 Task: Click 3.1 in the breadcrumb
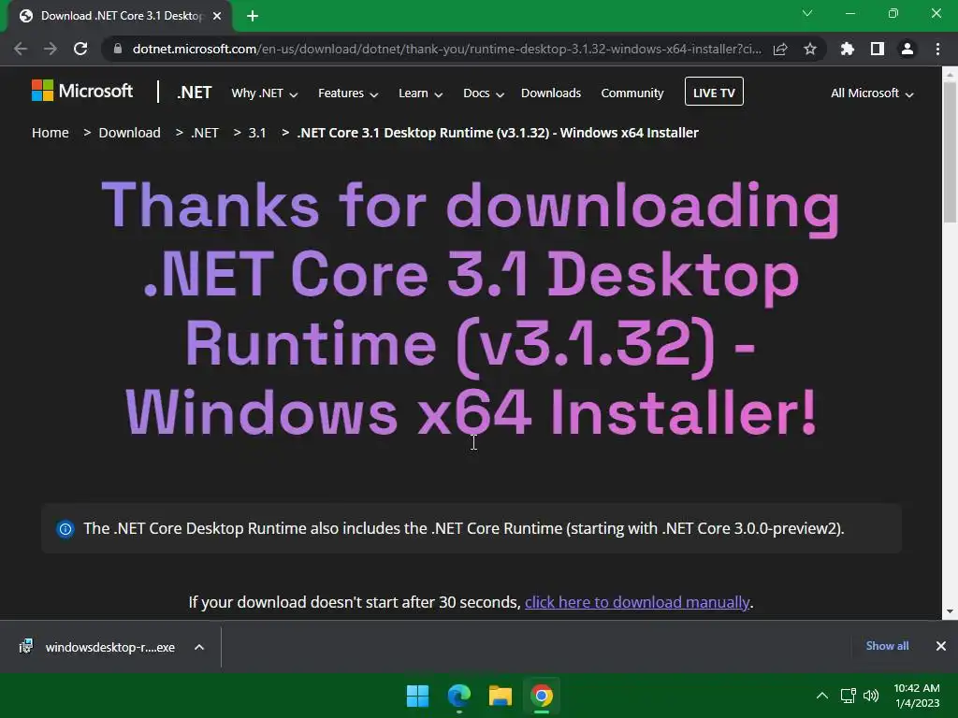tap(257, 133)
